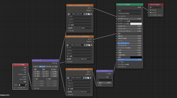Select ノーマル type tab in Mapping node

click(x=55, y=67)
